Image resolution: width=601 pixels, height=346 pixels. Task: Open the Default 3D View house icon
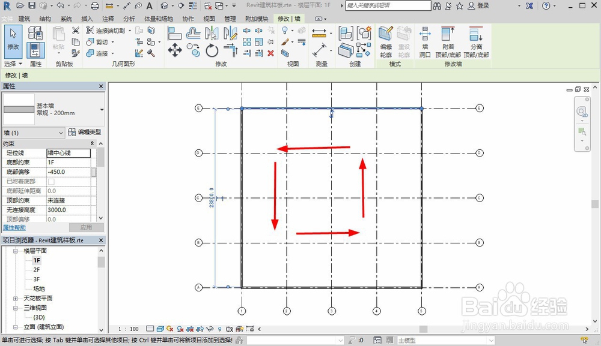(x=165, y=6)
